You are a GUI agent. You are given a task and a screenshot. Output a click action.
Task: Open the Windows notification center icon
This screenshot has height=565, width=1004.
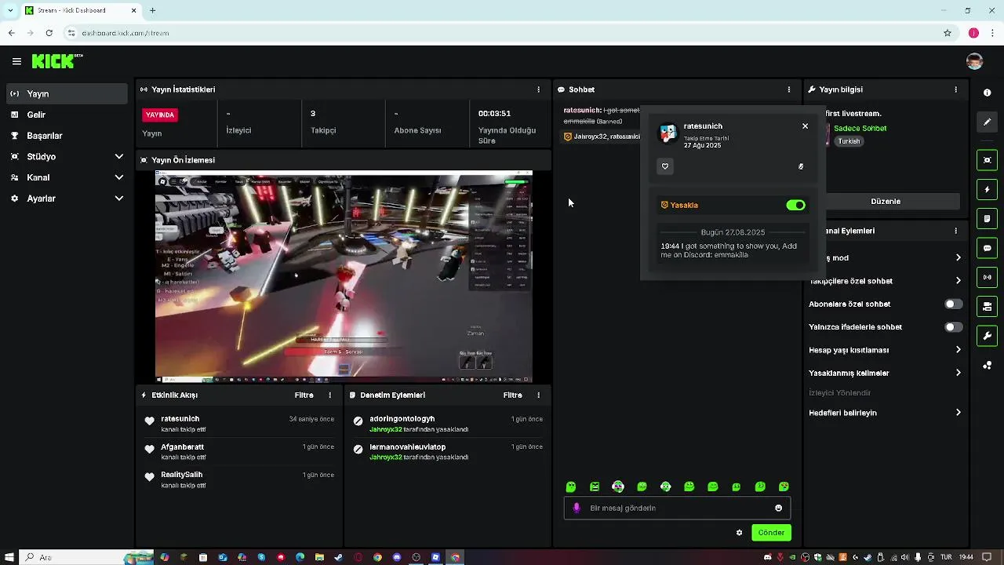pyautogui.click(x=987, y=557)
